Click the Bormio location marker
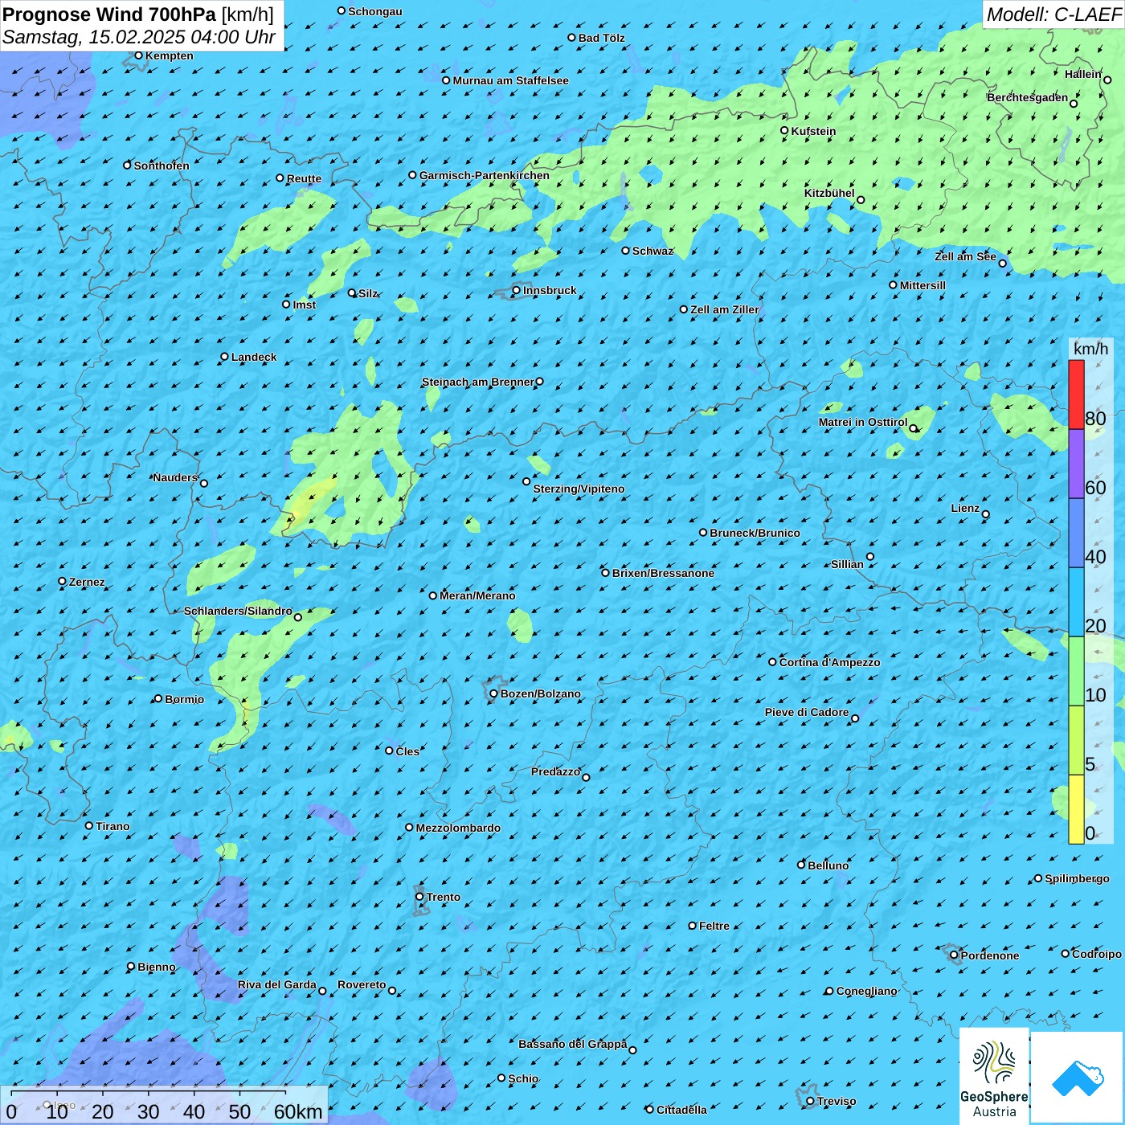1125x1125 pixels. tap(158, 698)
